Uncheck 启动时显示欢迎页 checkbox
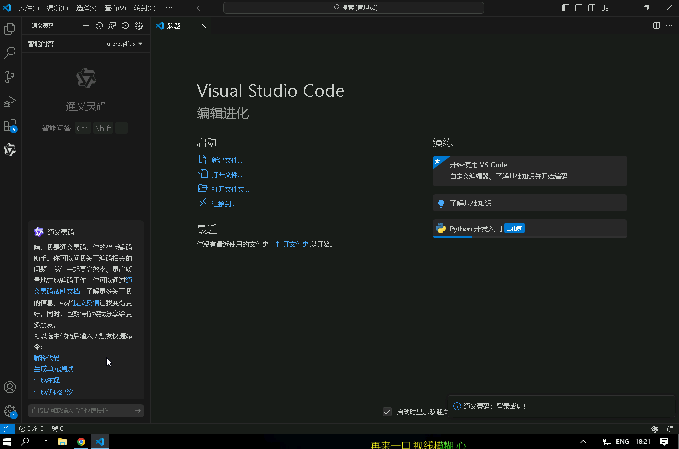The width and height of the screenshot is (679, 449). [387, 412]
